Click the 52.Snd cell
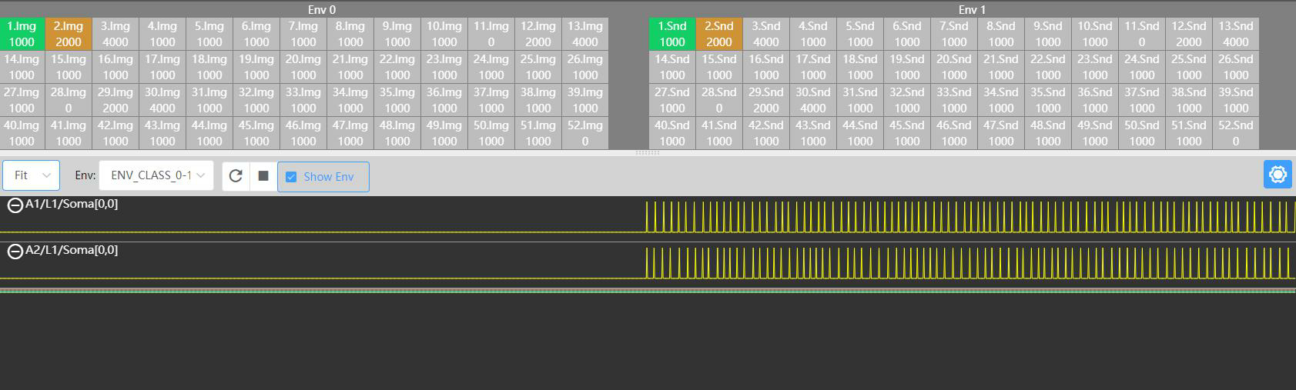 click(x=1235, y=133)
